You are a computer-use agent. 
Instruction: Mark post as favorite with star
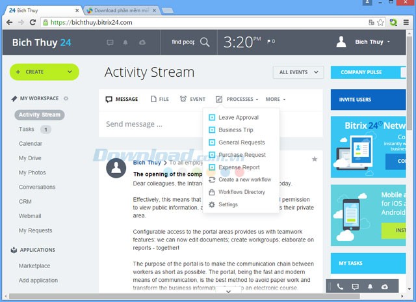[315, 159]
